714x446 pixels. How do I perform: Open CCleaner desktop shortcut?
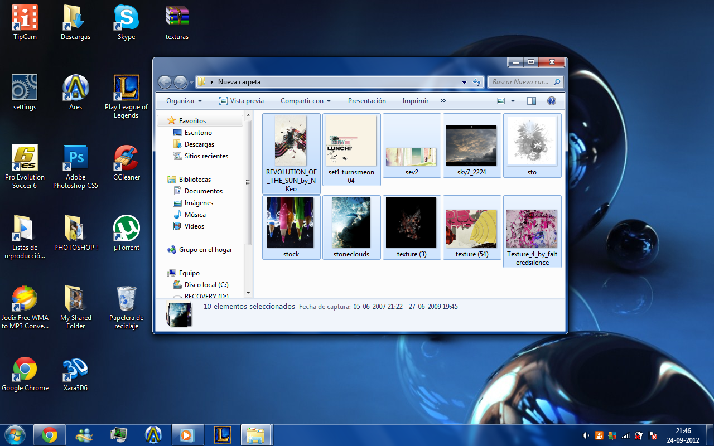127,163
